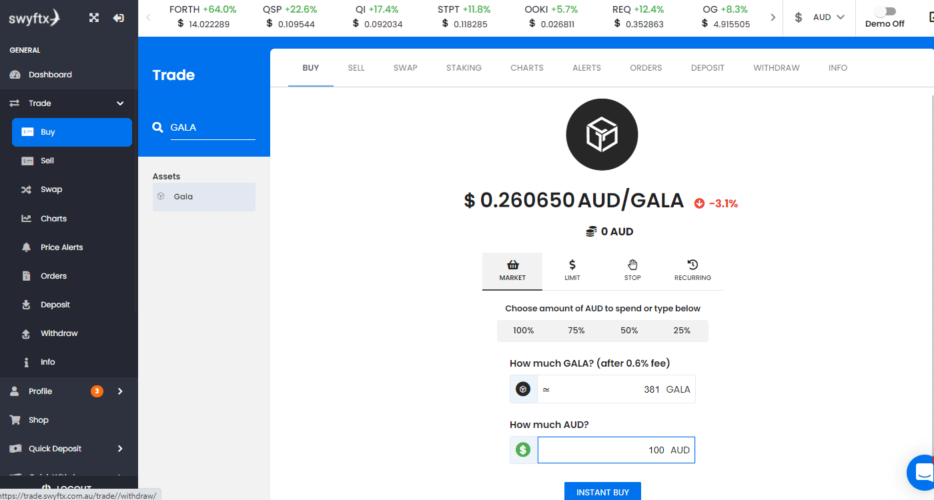
Task: Select the REQ ticker item
Action: 638,17
